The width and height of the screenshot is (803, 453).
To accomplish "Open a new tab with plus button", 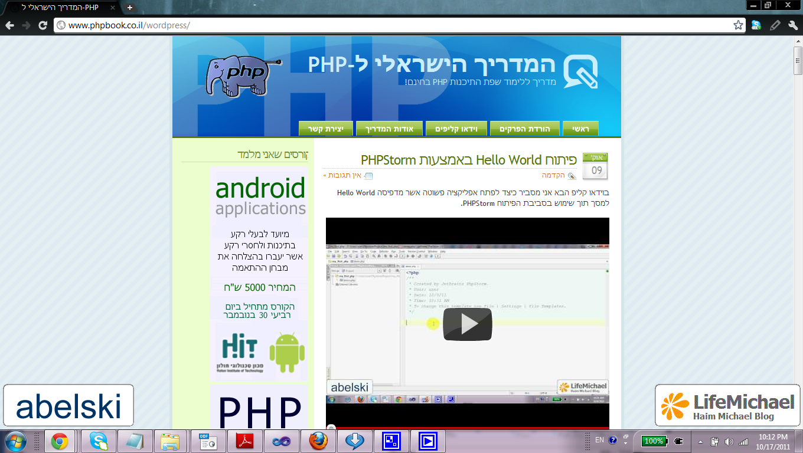I will tap(130, 8).
